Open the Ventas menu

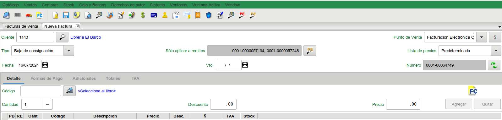[30, 5]
